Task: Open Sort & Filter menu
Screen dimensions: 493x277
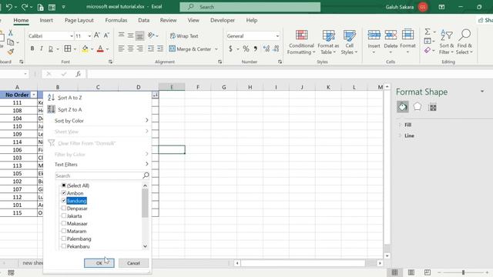Action: tap(447, 42)
